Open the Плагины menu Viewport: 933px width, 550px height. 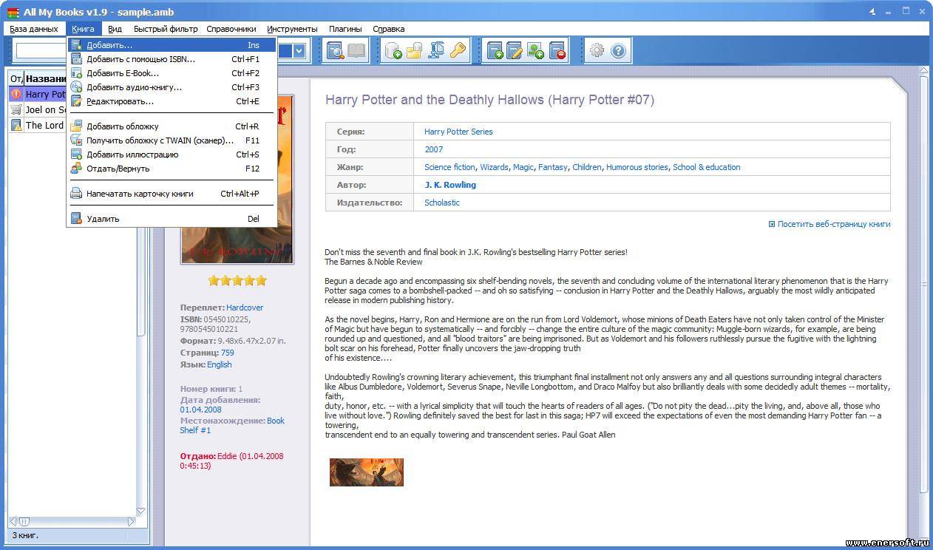pos(345,29)
